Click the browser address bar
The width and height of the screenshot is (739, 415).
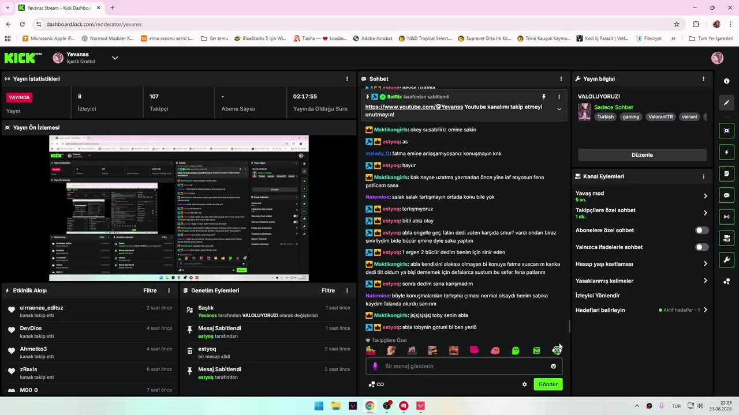click(352, 24)
